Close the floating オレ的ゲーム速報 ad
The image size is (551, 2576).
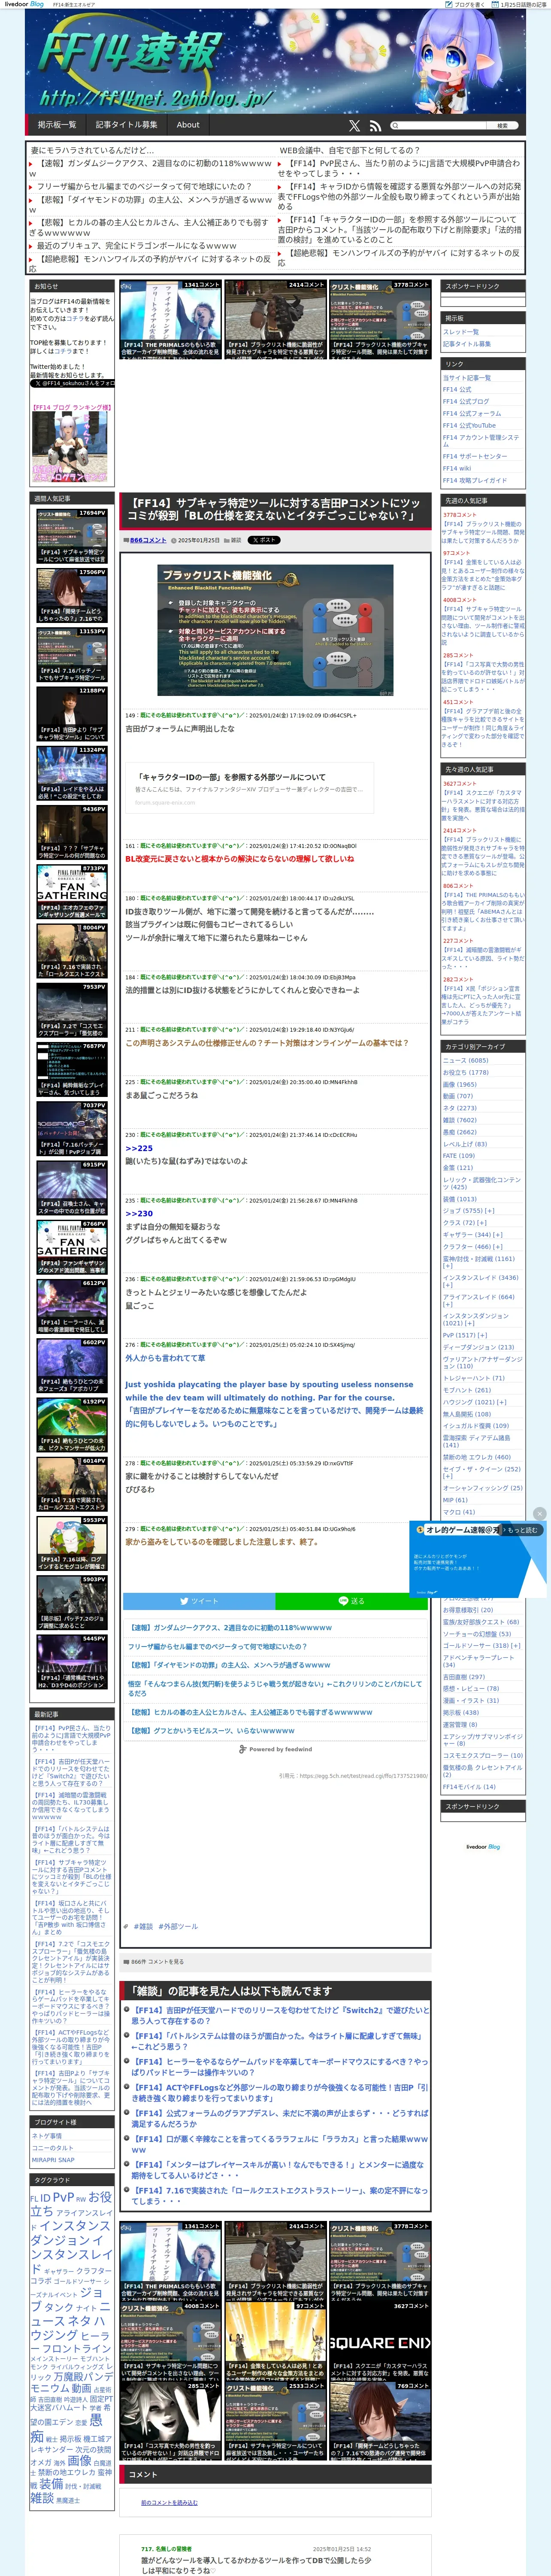pyautogui.click(x=540, y=1513)
